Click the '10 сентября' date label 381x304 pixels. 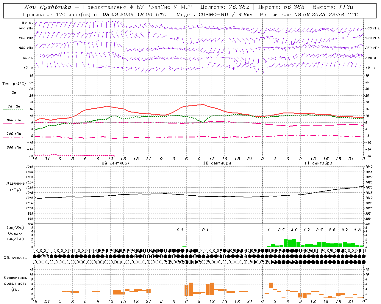click(x=217, y=163)
